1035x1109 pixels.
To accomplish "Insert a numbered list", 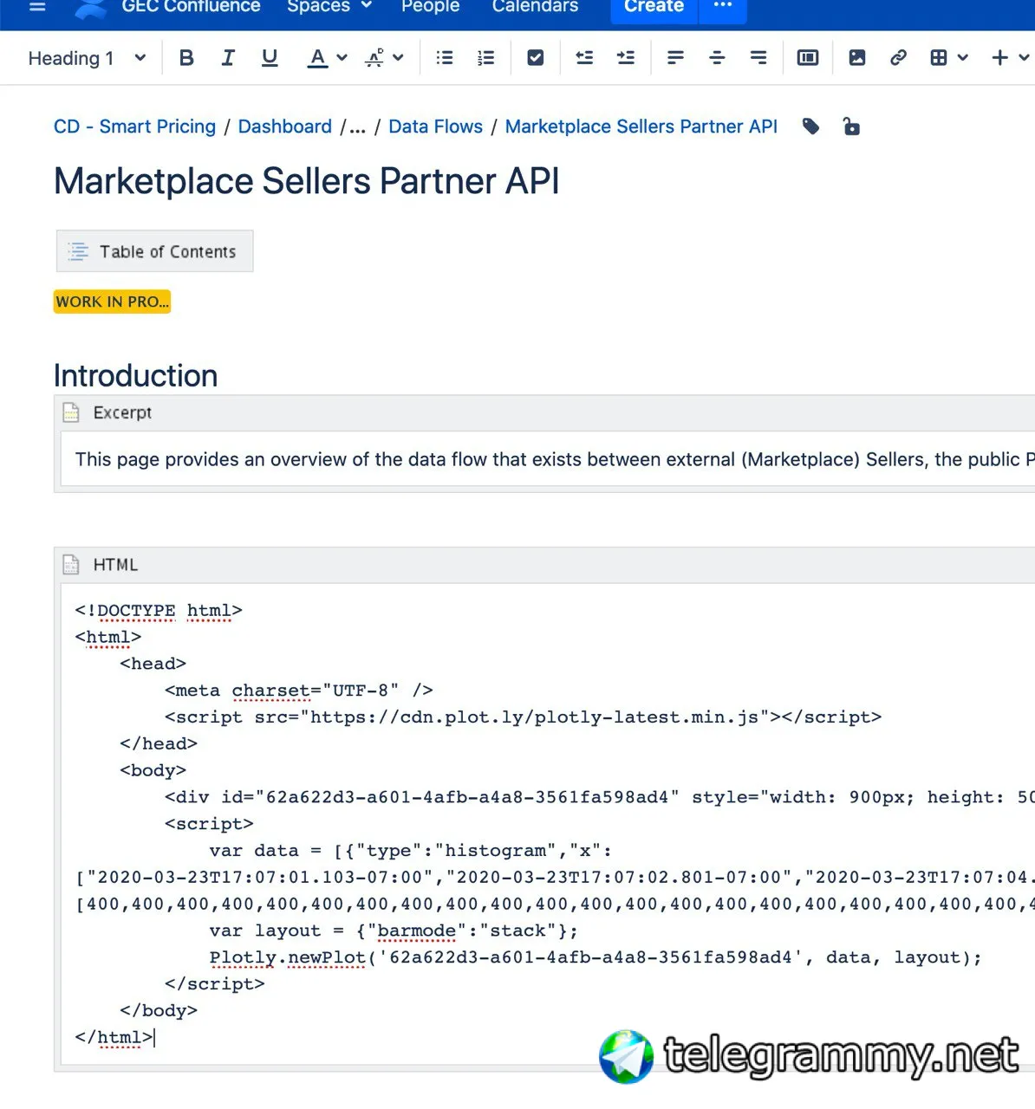I will (486, 58).
